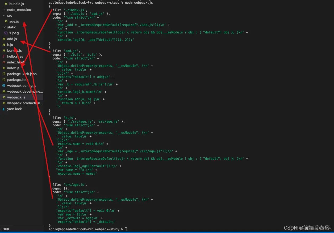Viewport: 334px width, 233px height.
Task: Collapse the src folder
Action: click(x=4, y=16)
